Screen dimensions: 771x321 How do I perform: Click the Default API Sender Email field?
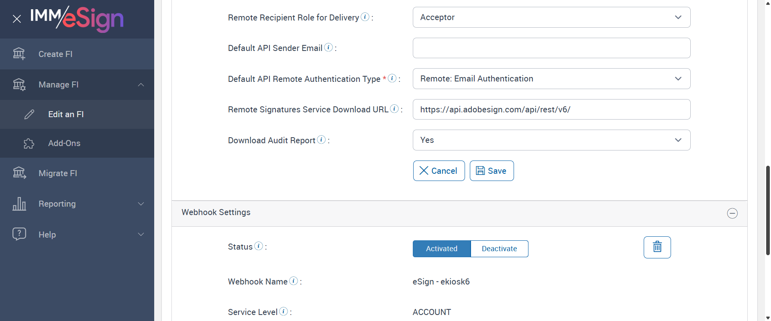click(x=551, y=48)
